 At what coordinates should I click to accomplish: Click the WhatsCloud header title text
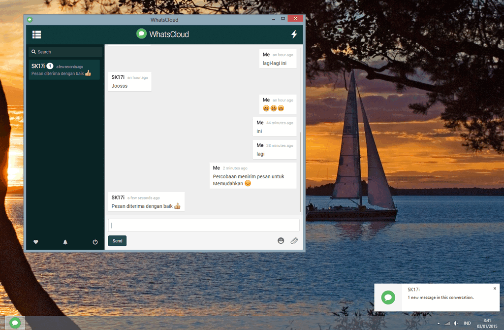pos(169,34)
